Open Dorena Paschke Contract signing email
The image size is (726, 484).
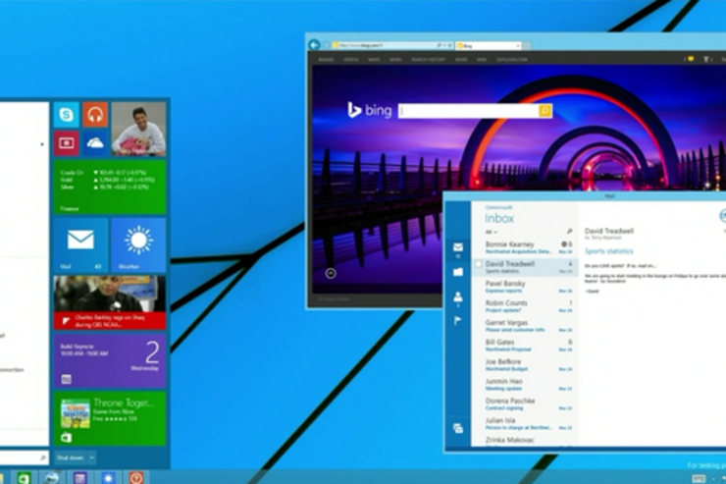525,403
